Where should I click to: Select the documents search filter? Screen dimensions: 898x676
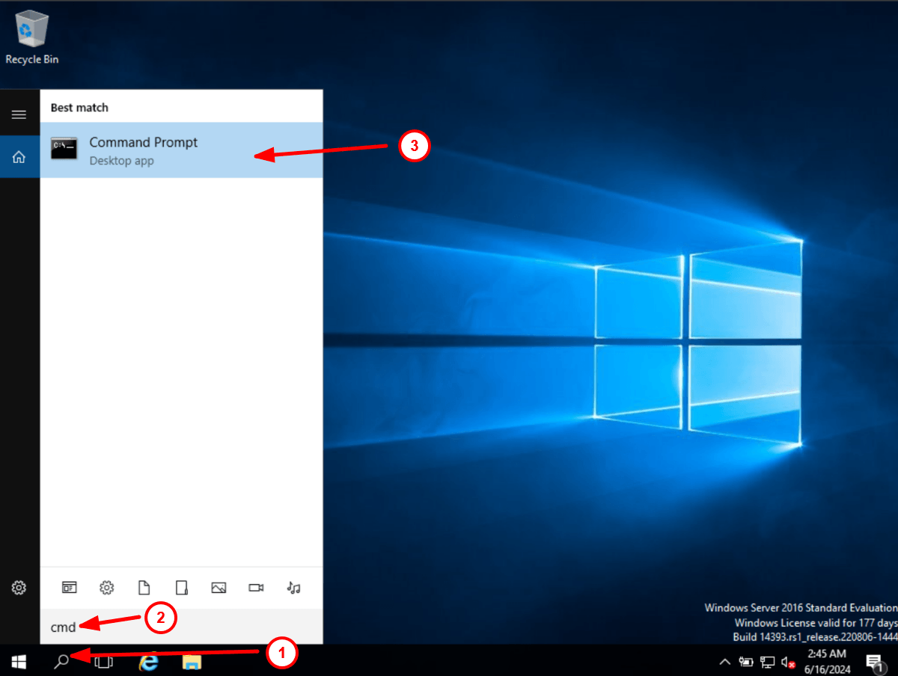pos(144,588)
